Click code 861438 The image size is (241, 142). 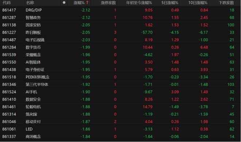(x=9, y=70)
